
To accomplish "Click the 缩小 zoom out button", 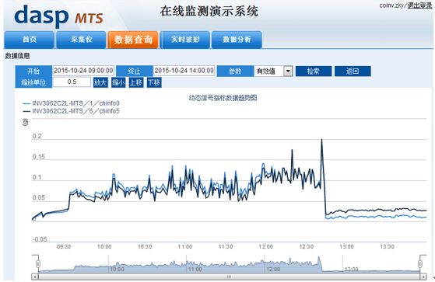I will click(x=118, y=82).
